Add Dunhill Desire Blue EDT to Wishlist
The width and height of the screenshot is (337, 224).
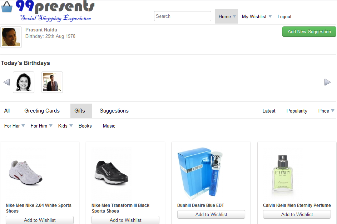[x=211, y=214]
